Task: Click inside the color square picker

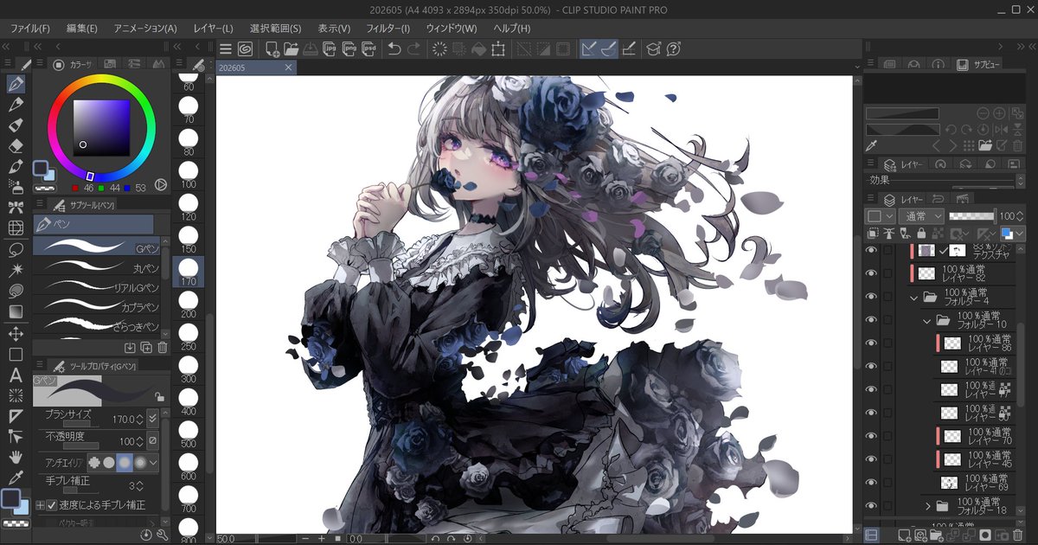Action: 101,128
